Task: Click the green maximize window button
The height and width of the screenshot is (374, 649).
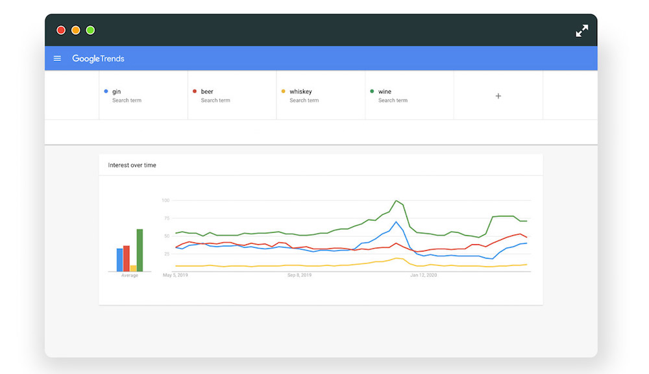Action: pos(90,30)
